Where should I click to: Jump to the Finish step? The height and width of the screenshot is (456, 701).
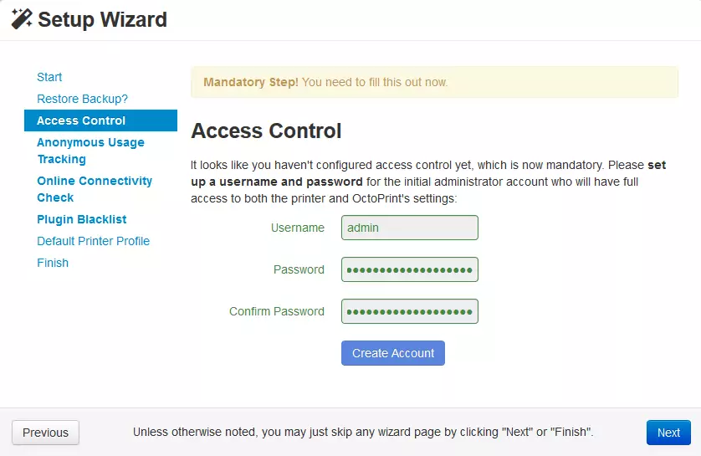click(53, 263)
